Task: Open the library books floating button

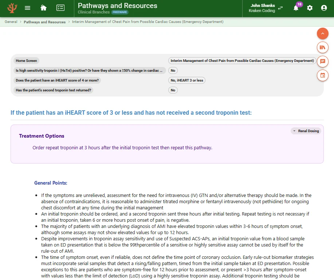Action: [322, 47]
